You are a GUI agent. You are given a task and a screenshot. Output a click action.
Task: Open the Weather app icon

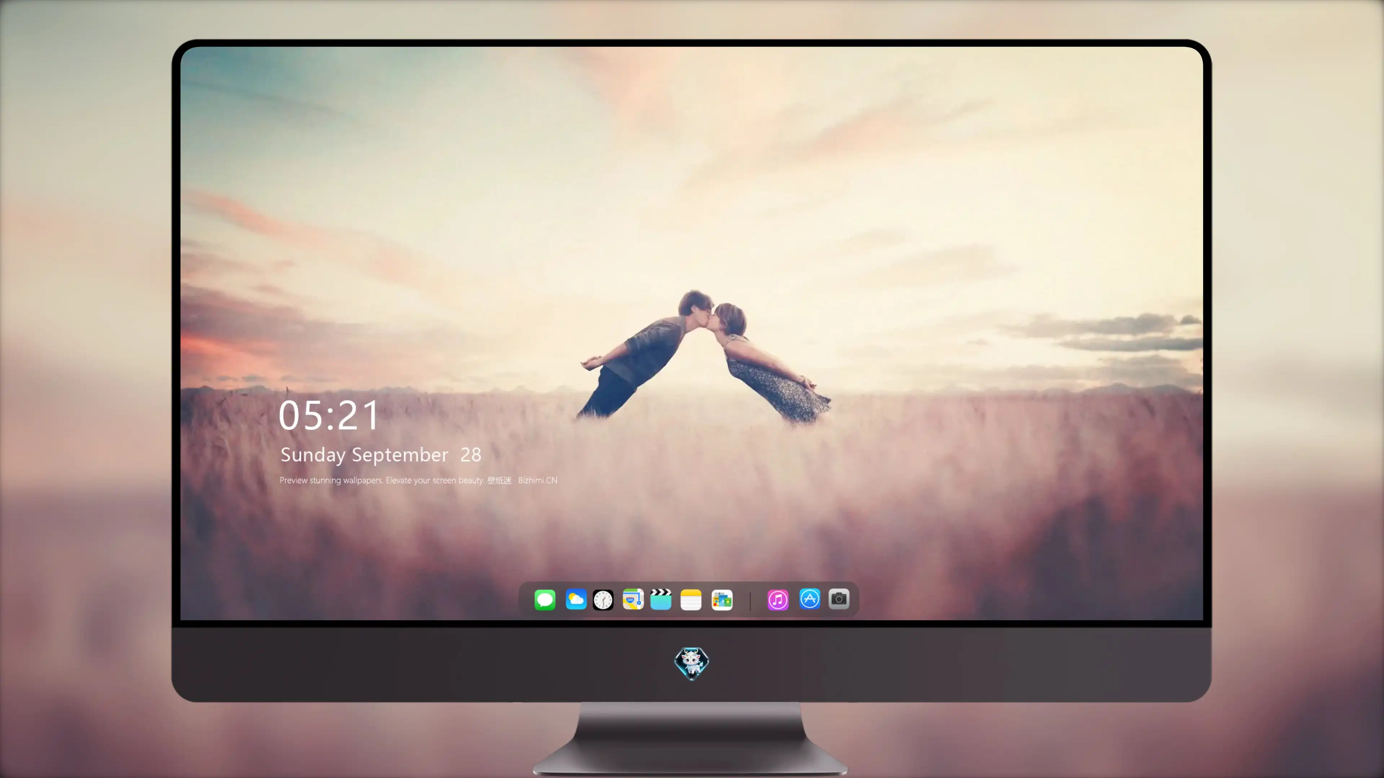[x=576, y=600]
